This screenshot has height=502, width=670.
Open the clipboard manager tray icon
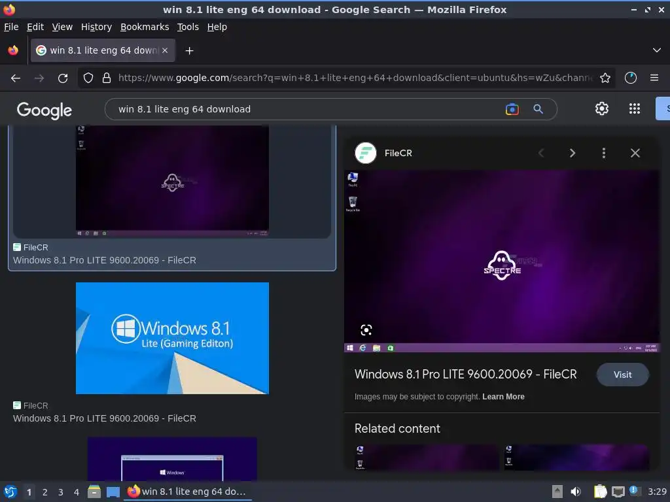coord(601,492)
